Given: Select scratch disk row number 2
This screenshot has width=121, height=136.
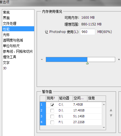Looking at the screenshot, I should (x=43, y=111).
